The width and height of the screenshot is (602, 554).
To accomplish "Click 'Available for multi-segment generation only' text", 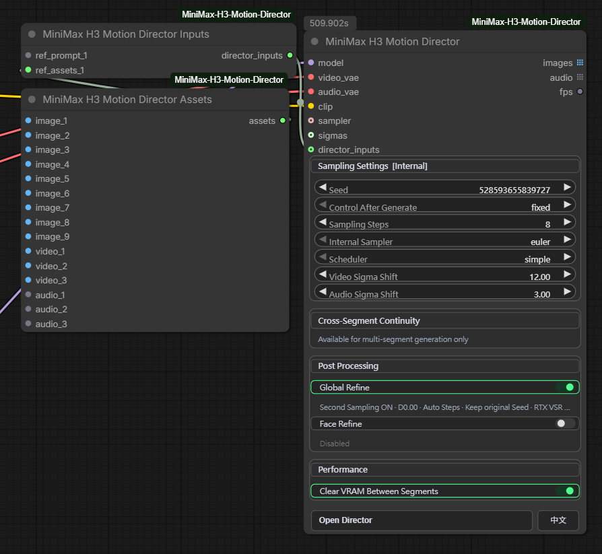I will 393,339.
